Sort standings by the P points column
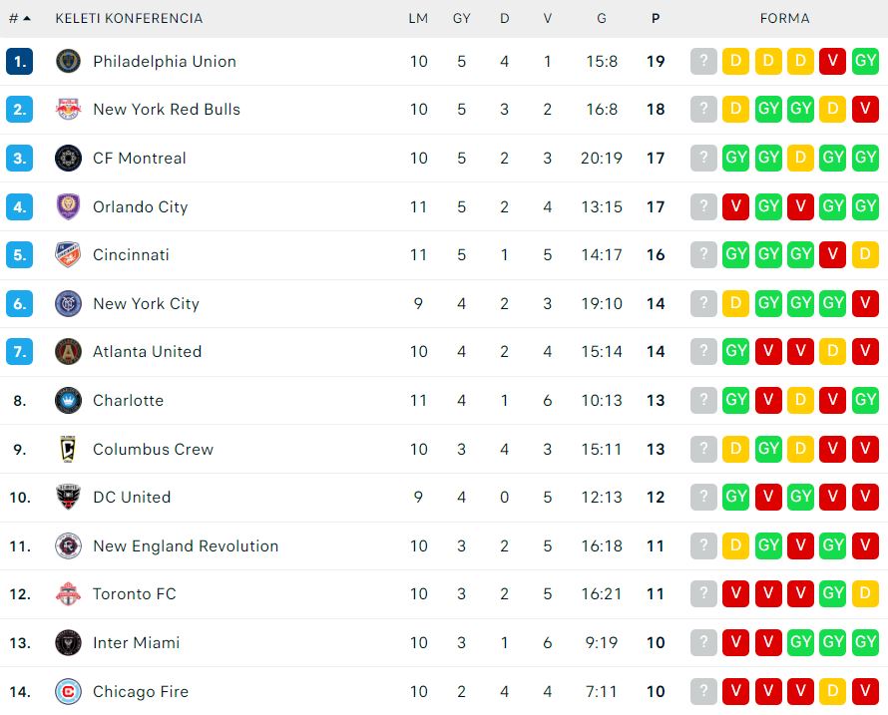The height and width of the screenshot is (715, 888). click(x=656, y=19)
